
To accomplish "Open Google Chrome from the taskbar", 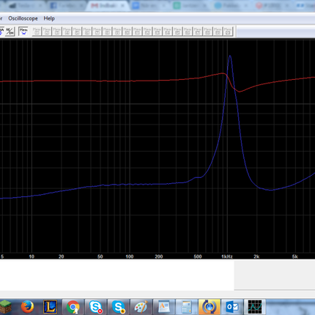I will pyautogui.click(x=73, y=306).
